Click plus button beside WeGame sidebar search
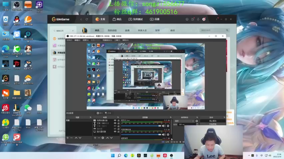This screenshot has width=284, height=159. (73, 31)
